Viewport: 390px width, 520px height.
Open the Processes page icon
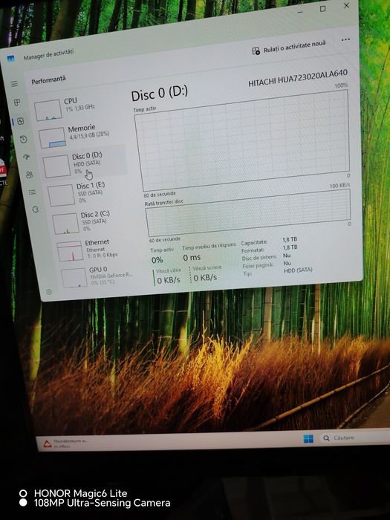17,103
